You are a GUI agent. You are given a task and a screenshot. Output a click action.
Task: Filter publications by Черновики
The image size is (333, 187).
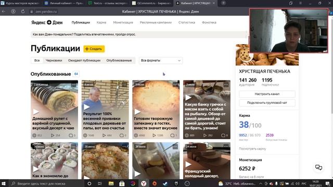[x=54, y=60]
